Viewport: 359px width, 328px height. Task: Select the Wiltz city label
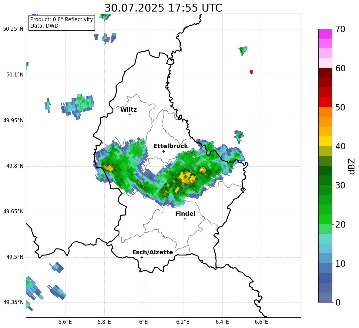(129, 110)
